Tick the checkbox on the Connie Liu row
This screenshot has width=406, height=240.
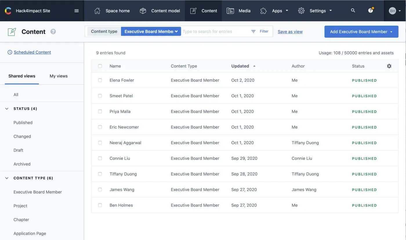point(100,158)
